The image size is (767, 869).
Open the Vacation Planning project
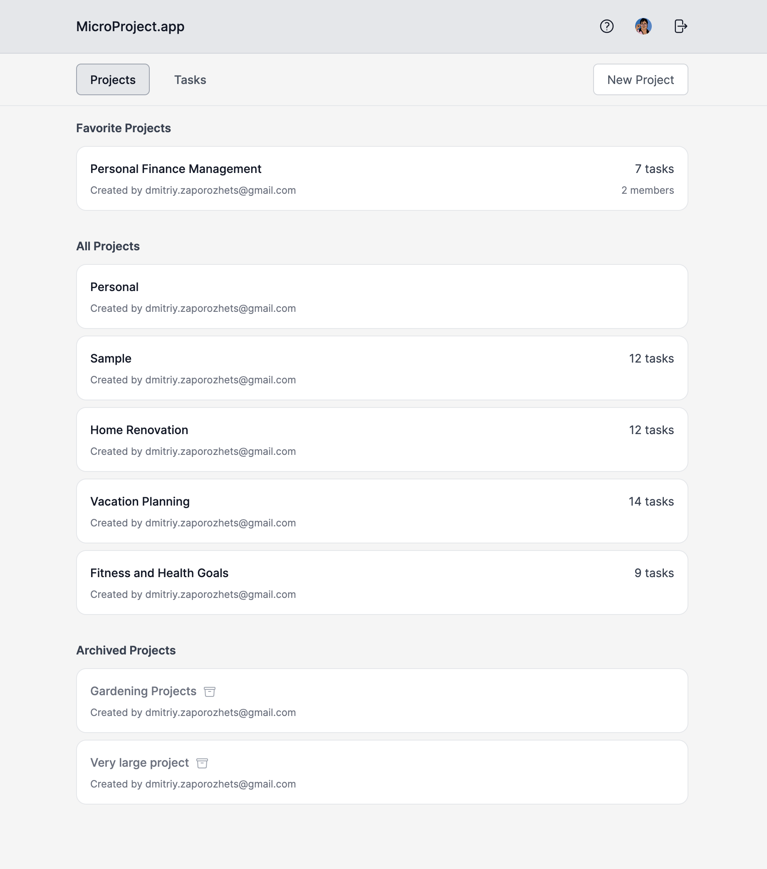pyautogui.click(x=139, y=502)
